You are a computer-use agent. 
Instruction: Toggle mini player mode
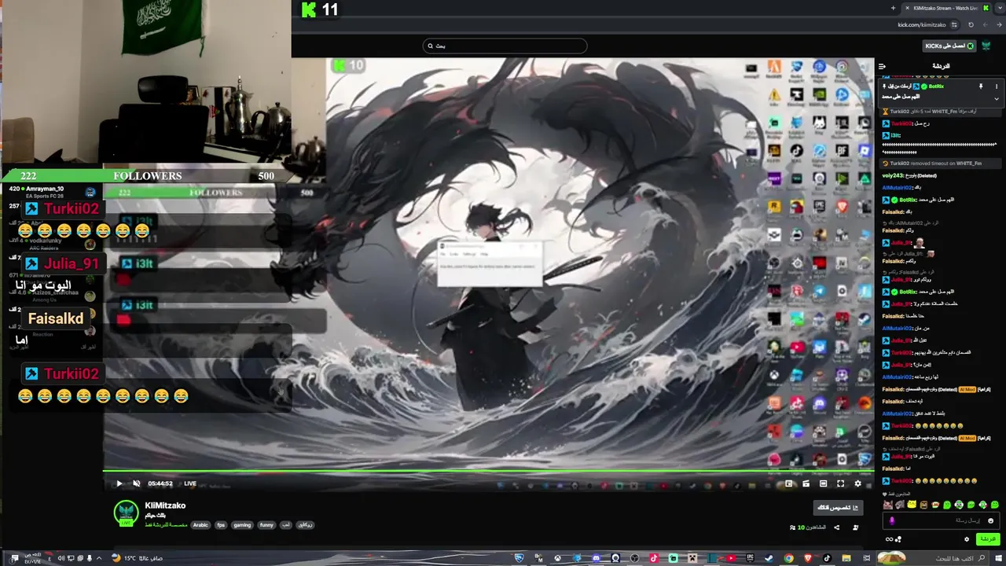click(788, 483)
